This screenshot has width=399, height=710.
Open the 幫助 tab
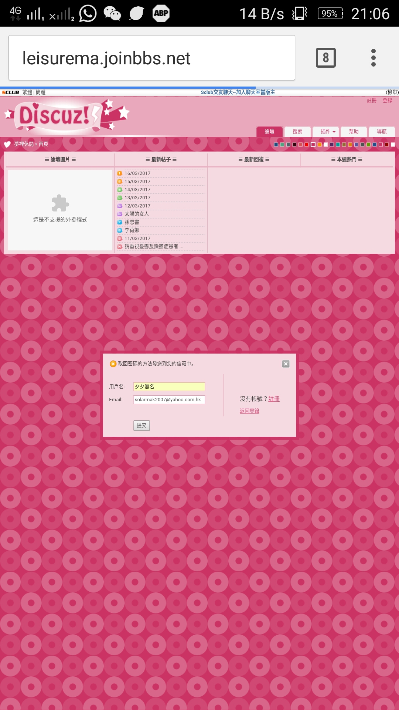[354, 132]
